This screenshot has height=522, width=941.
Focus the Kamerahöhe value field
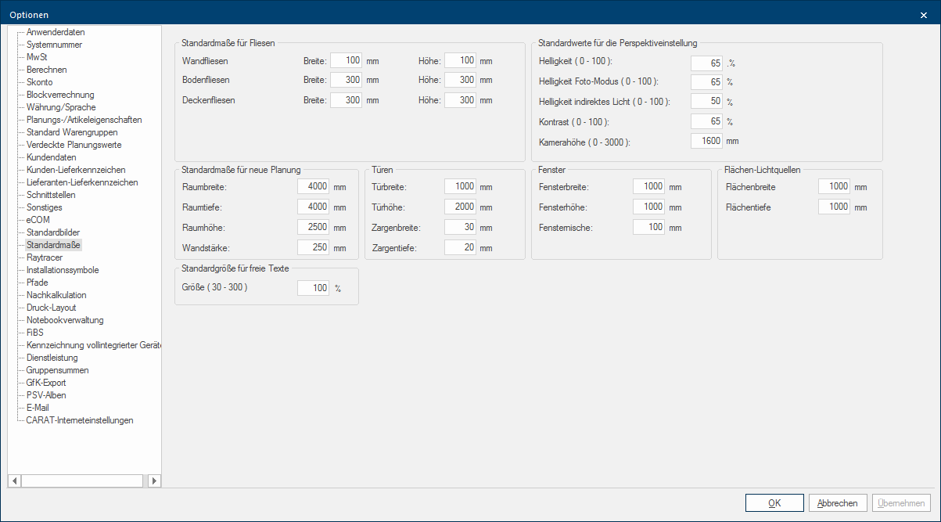(707, 142)
